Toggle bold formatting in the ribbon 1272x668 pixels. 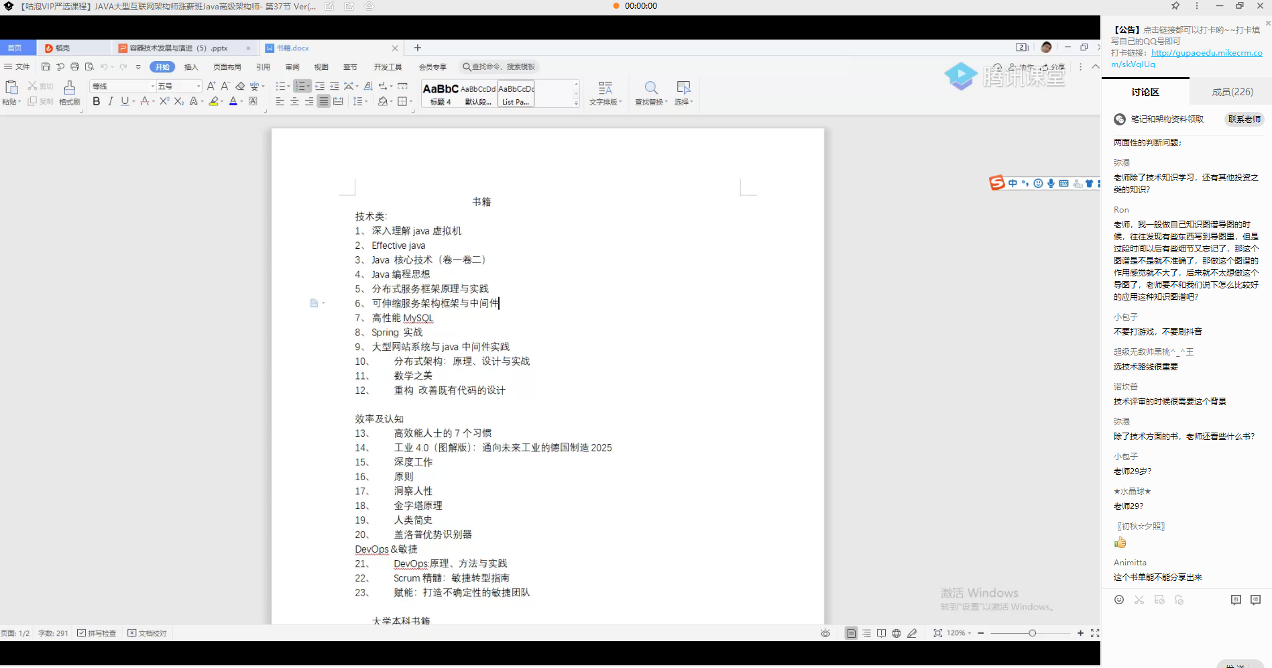pos(97,101)
